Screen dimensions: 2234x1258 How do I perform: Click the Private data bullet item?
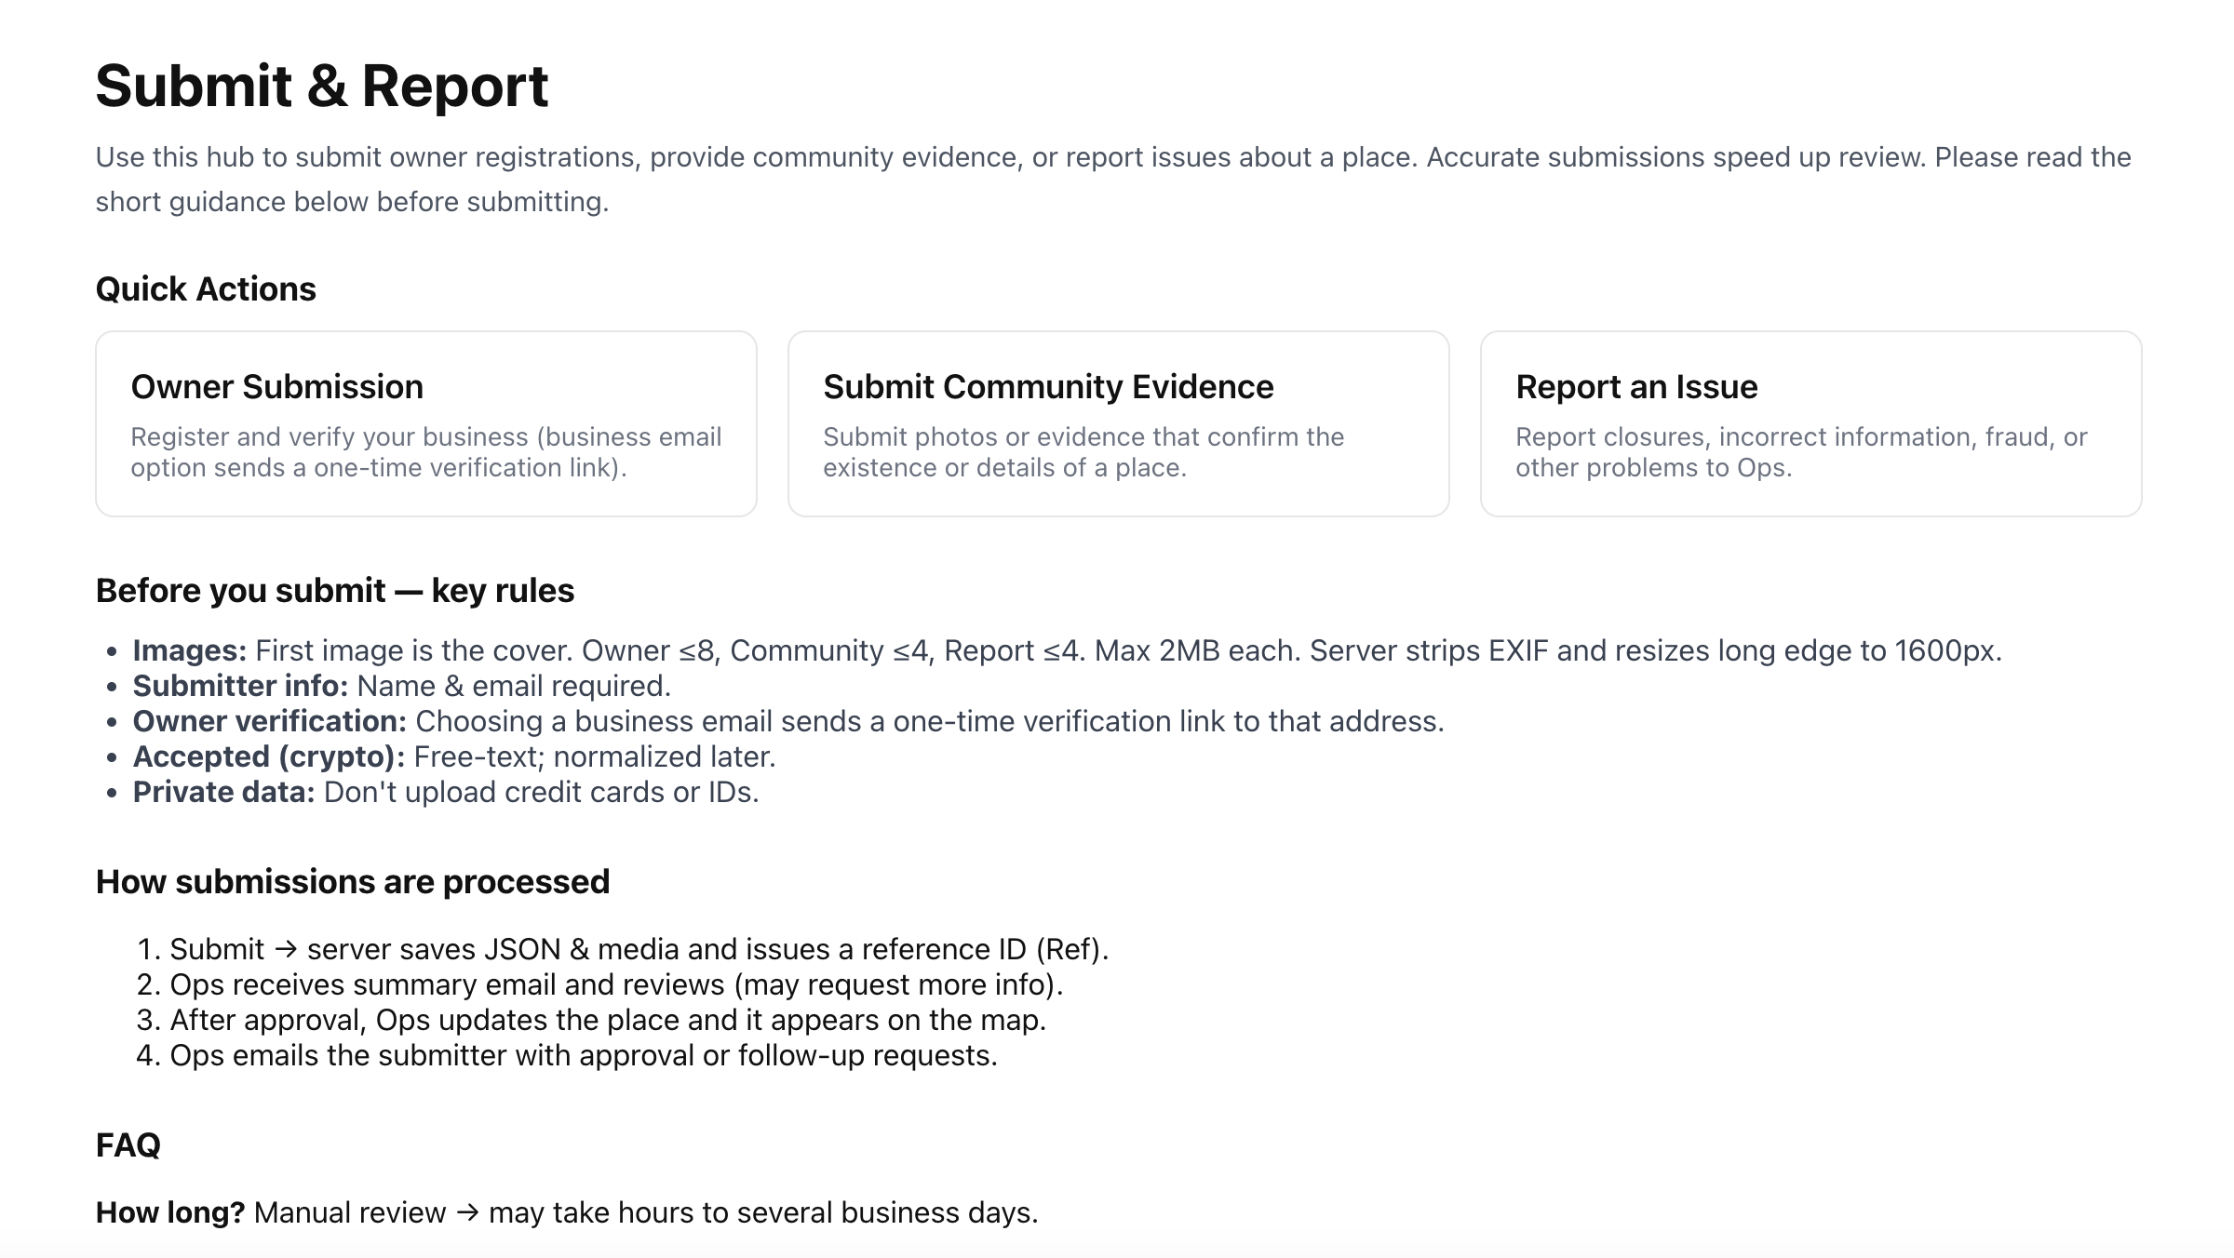pyautogui.click(x=445, y=792)
